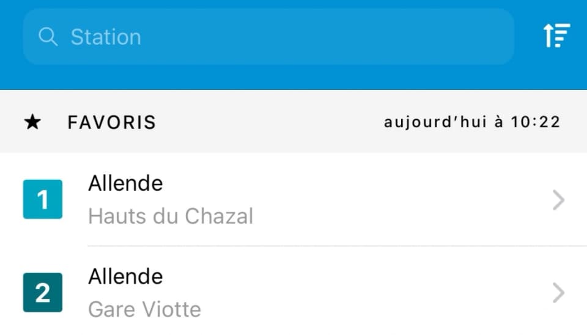Screen dimensions: 587x335
Task: Tap empty space in the gray Favoris header
Action: pyautogui.click(x=269, y=122)
